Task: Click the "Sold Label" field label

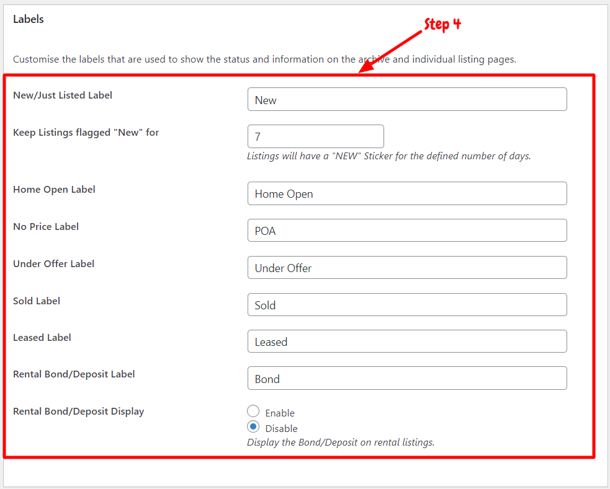Action: (x=37, y=301)
